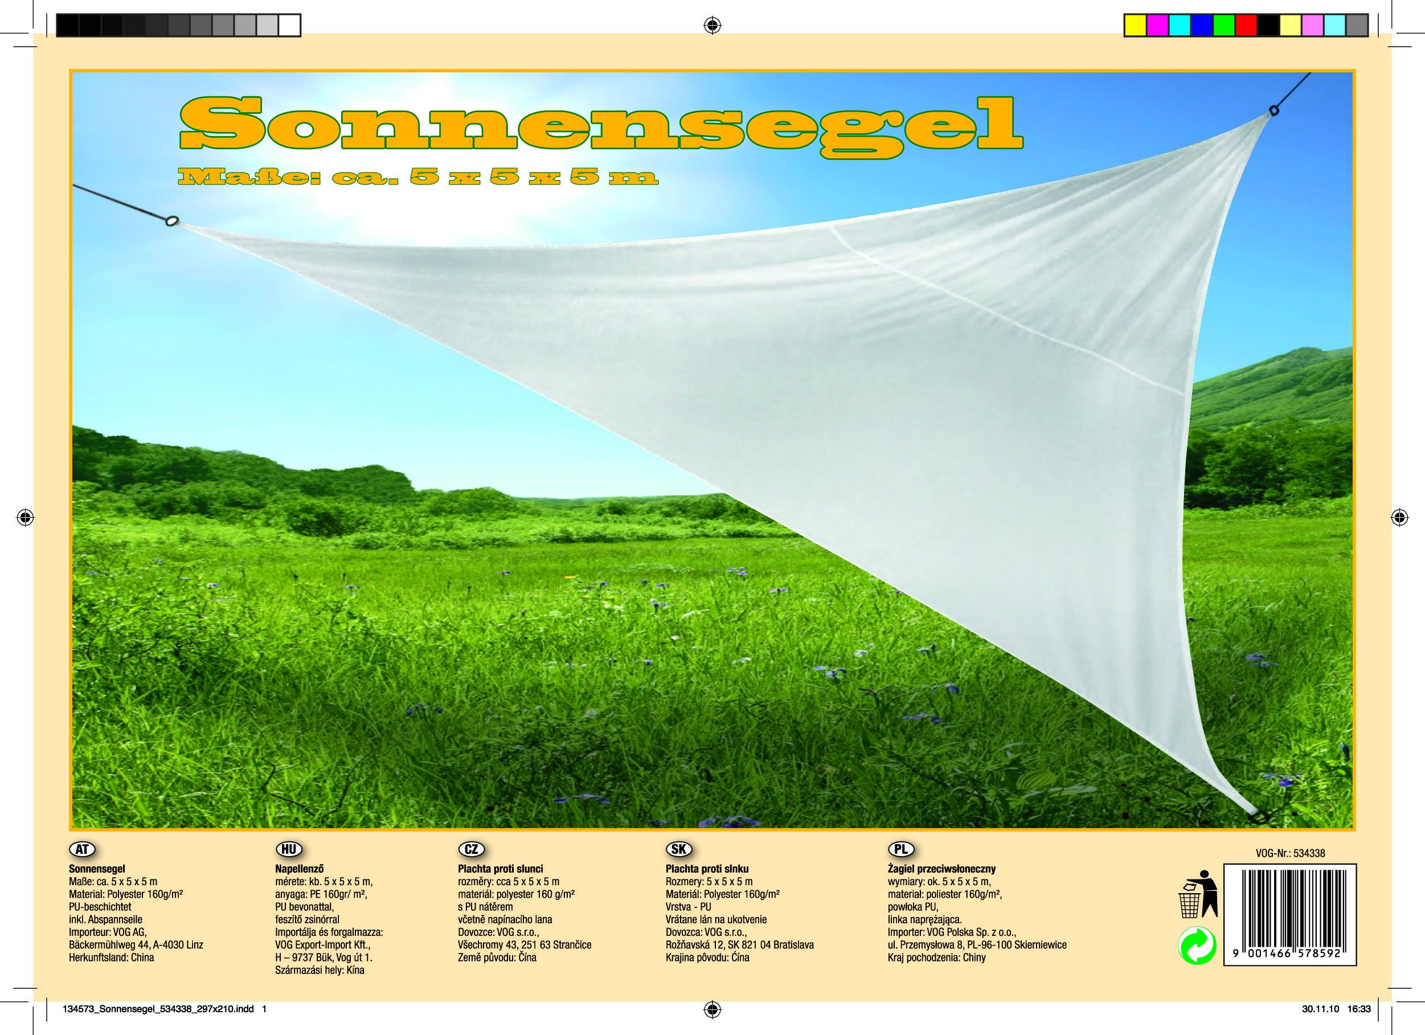Click the bold 'Żagiel przeciwsłoneczny' heading
The width and height of the screenshot is (1425, 1035).
[942, 869]
